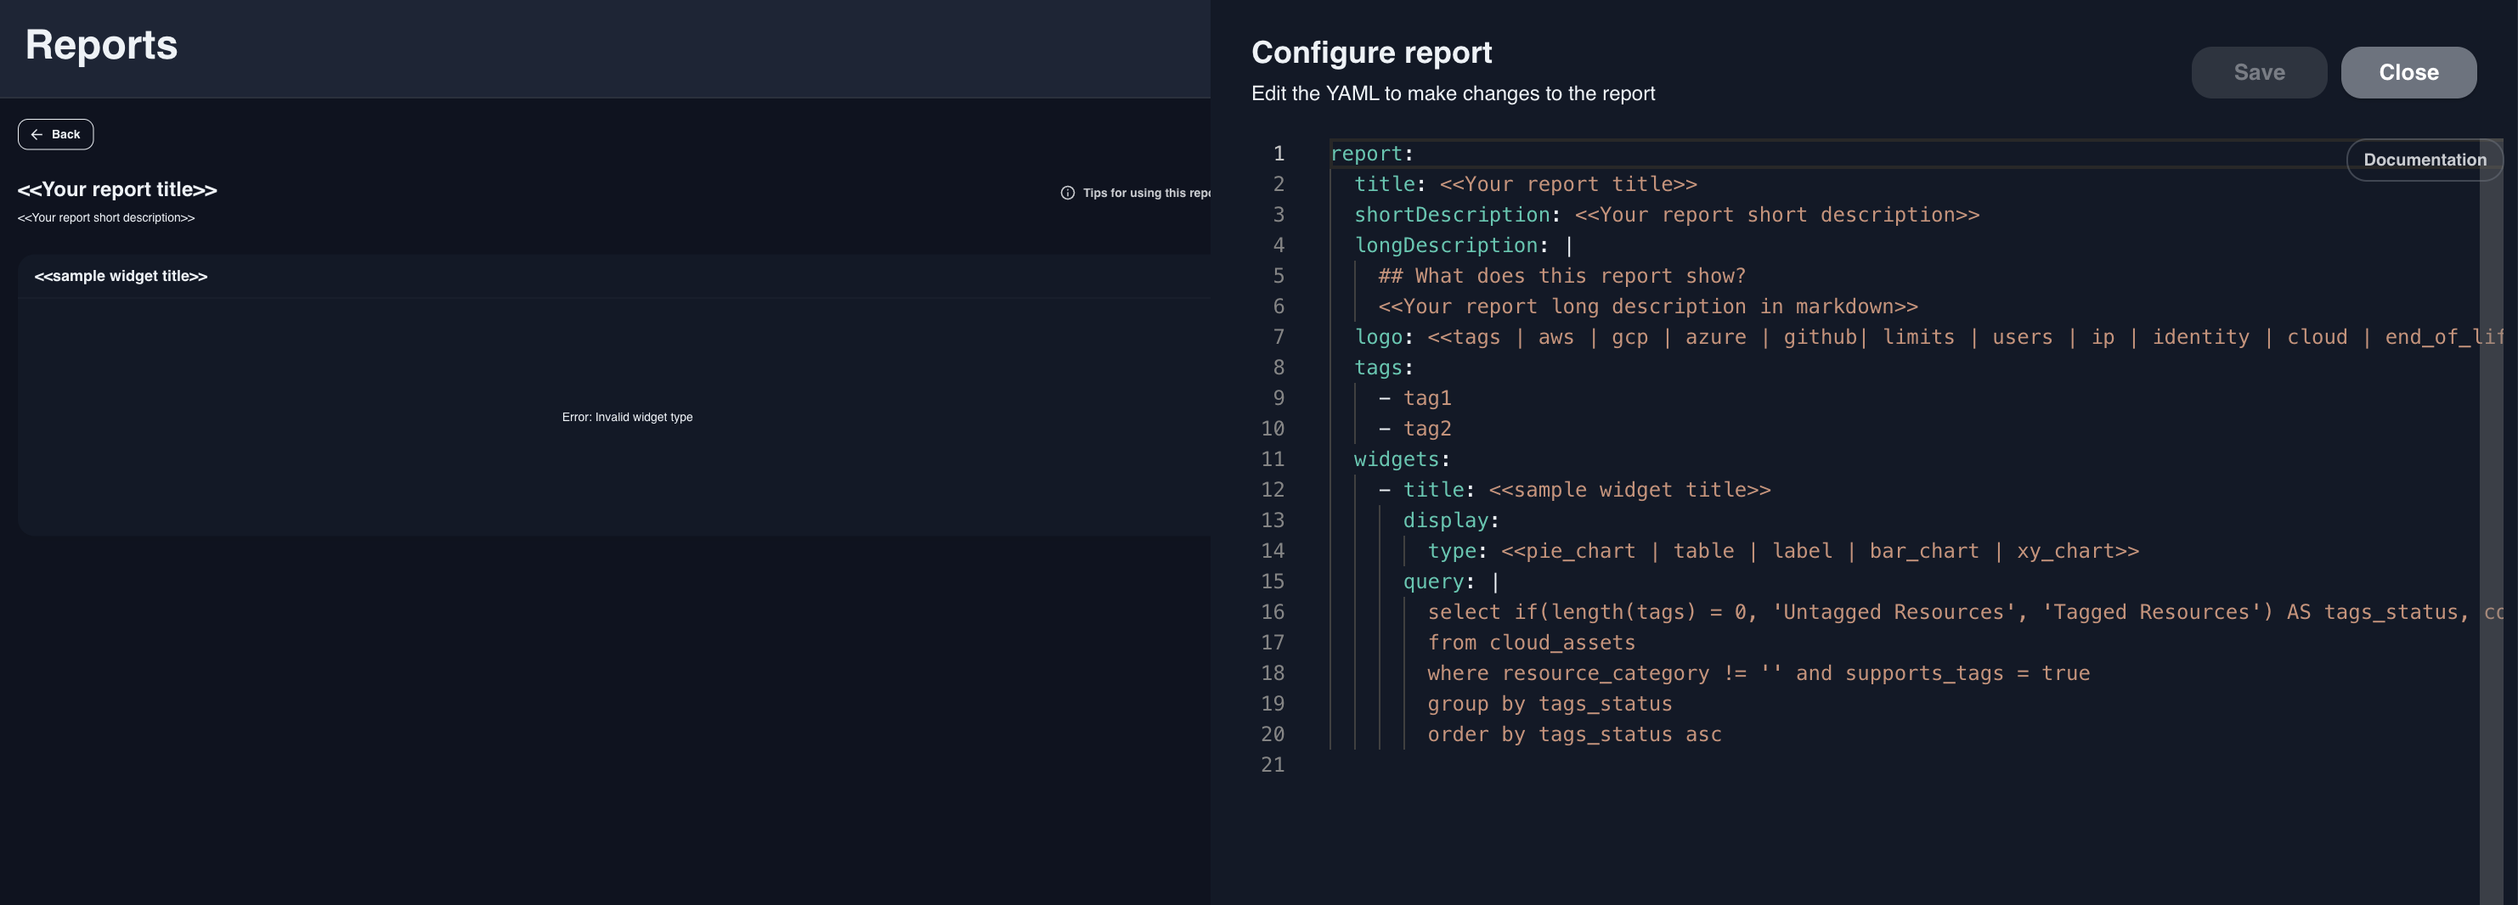Click the editor's vertical scrollbar
This screenshot has height=905, width=2518.
tap(2490, 537)
